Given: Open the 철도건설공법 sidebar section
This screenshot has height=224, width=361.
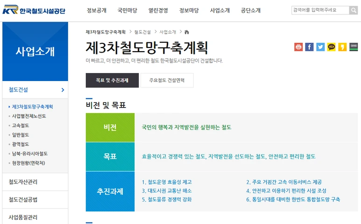Looking at the screenshot, I should click(35, 199).
